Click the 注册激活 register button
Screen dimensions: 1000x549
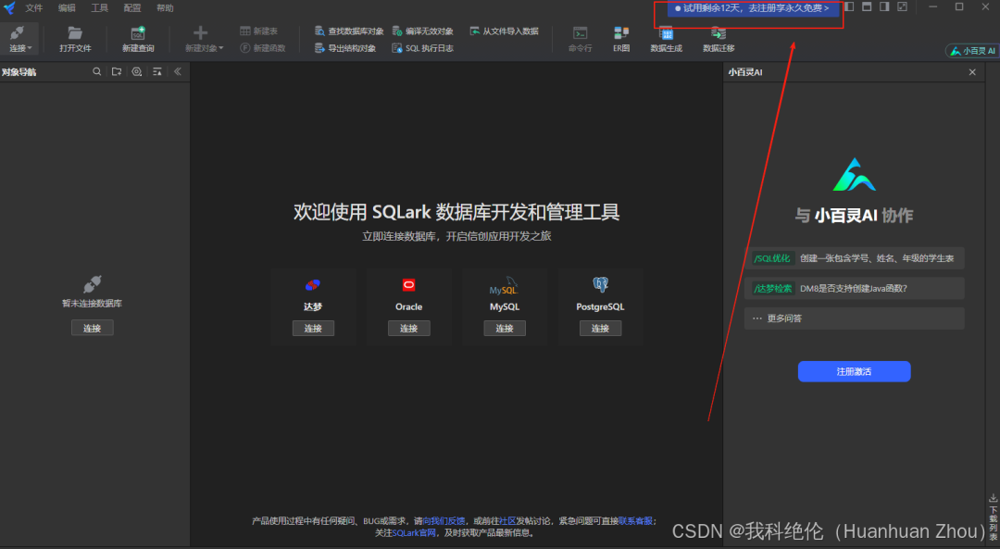tap(854, 371)
